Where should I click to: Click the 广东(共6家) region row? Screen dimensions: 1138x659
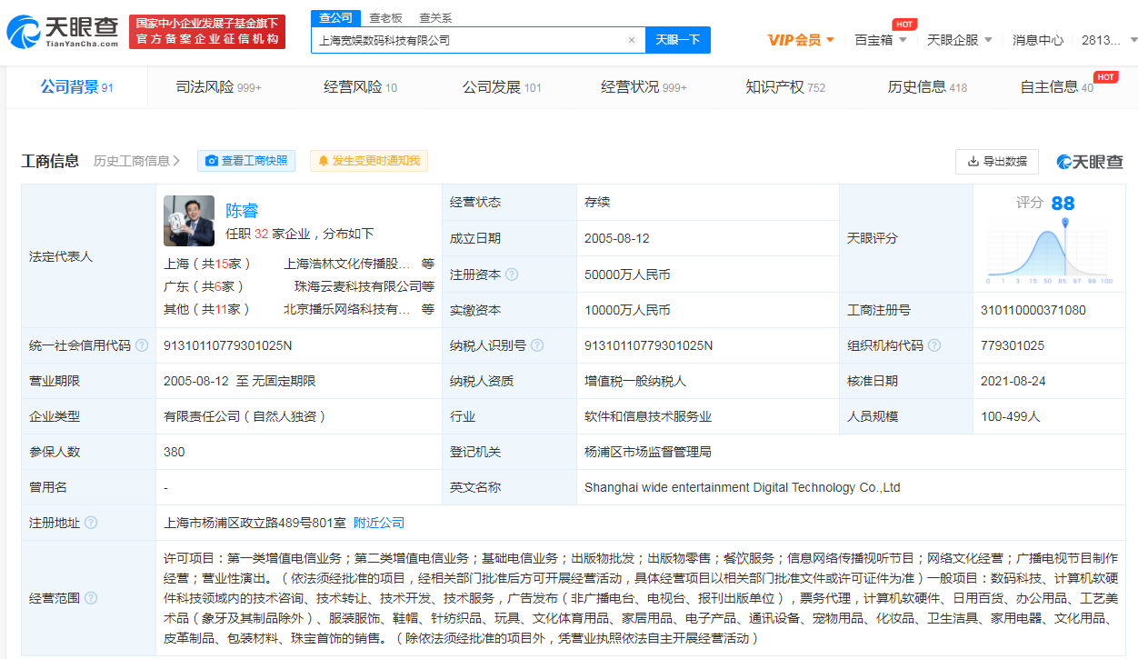tap(298, 286)
